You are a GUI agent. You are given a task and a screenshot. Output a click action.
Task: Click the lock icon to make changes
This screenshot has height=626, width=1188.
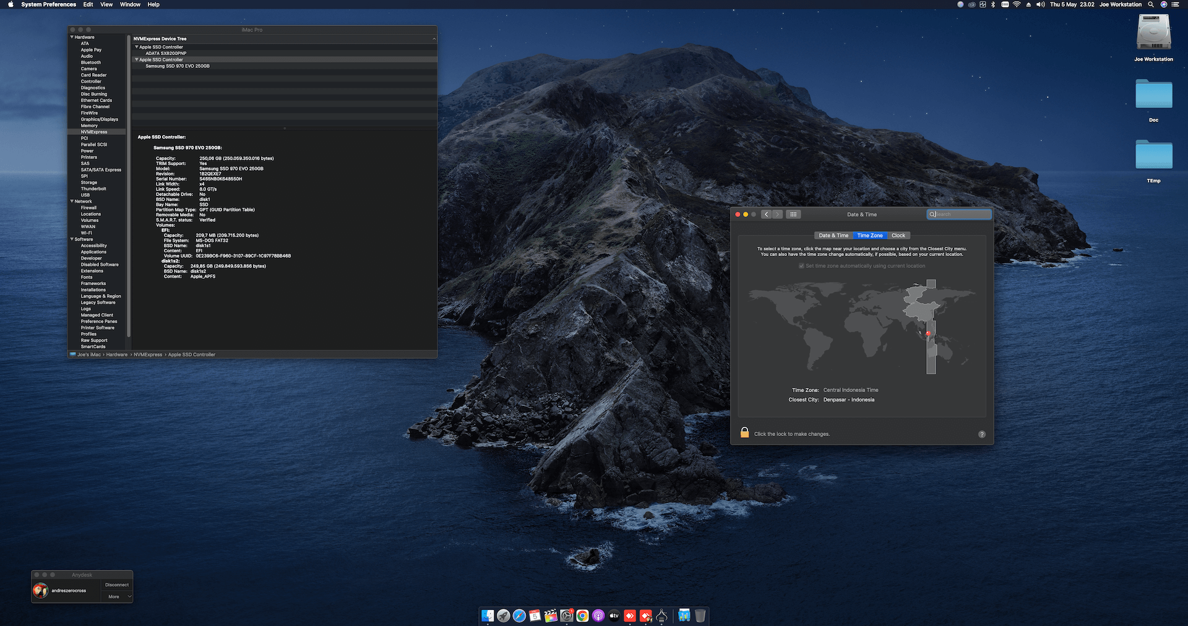(744, 433)
